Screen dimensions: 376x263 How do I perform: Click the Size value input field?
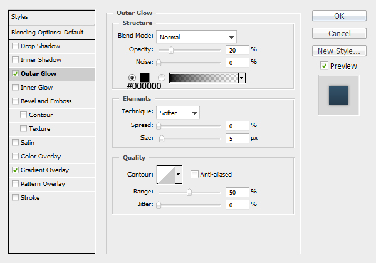click(x=237, y=138)
